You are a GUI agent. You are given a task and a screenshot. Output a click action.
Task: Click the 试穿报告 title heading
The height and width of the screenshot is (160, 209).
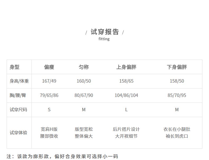pos(105,32)
